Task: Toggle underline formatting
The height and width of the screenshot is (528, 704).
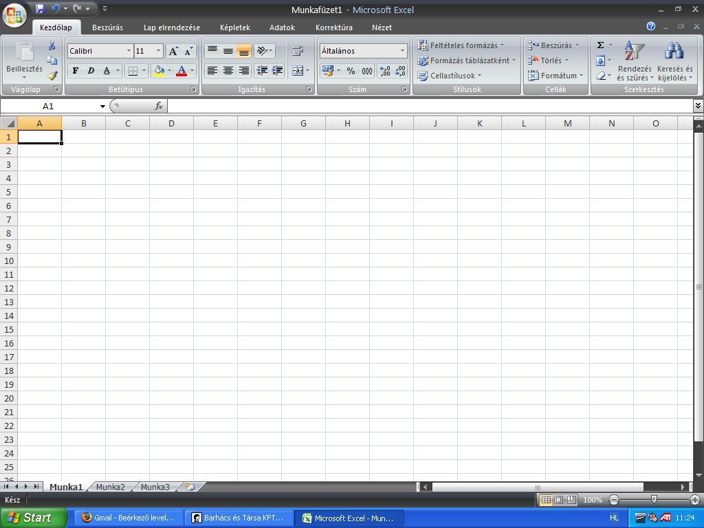Action: [107, 71]
